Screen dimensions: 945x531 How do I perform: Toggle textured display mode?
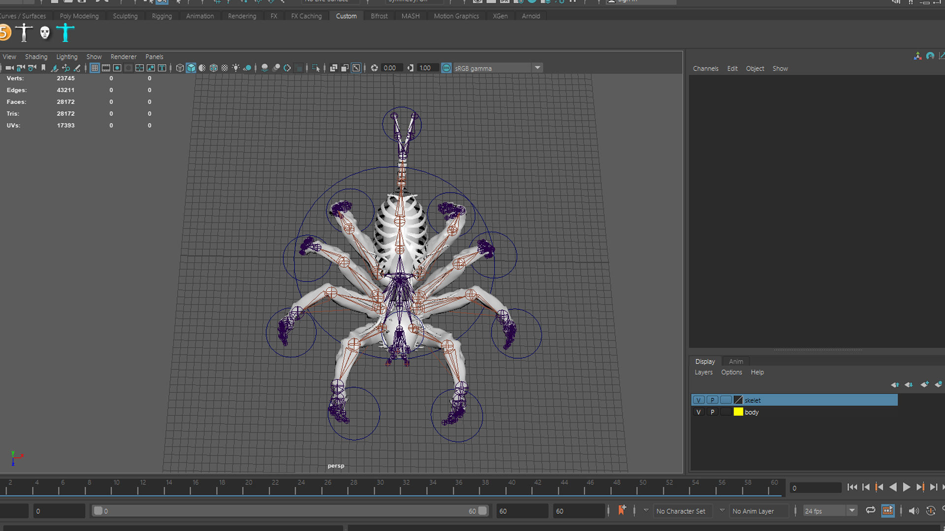pos(224,68)
